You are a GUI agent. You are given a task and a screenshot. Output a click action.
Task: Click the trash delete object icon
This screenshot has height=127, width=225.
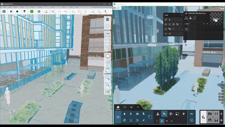pos(183,114)
